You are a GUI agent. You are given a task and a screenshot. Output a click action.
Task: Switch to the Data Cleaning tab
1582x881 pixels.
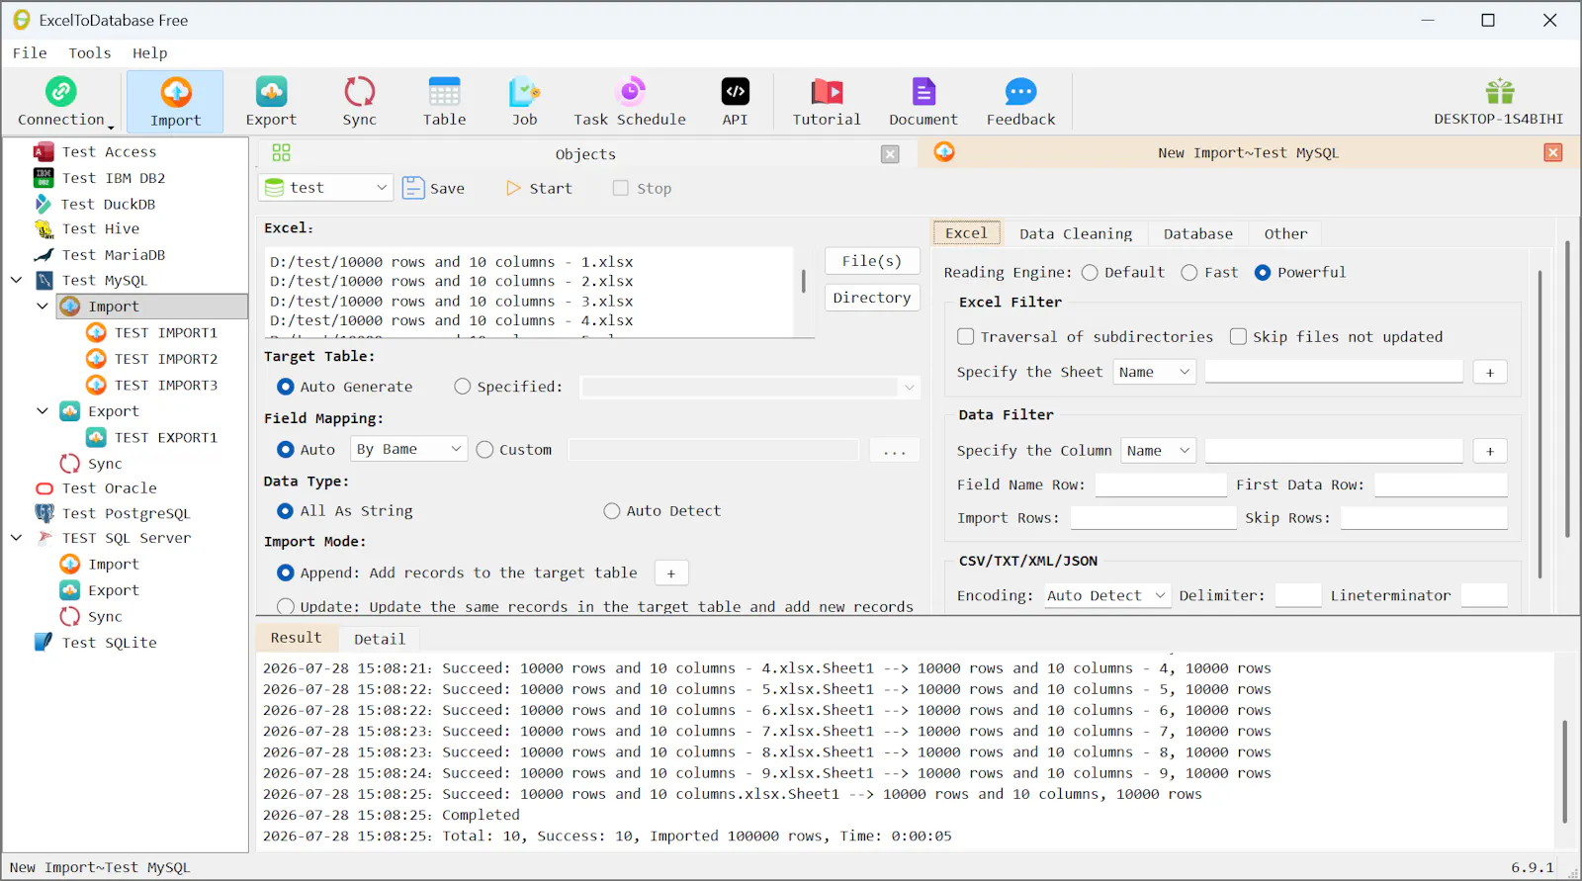[1076, 233]
